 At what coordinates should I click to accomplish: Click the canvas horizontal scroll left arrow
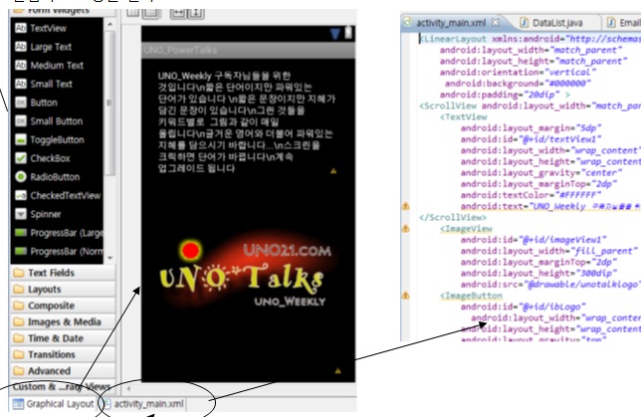click(128, 389)
